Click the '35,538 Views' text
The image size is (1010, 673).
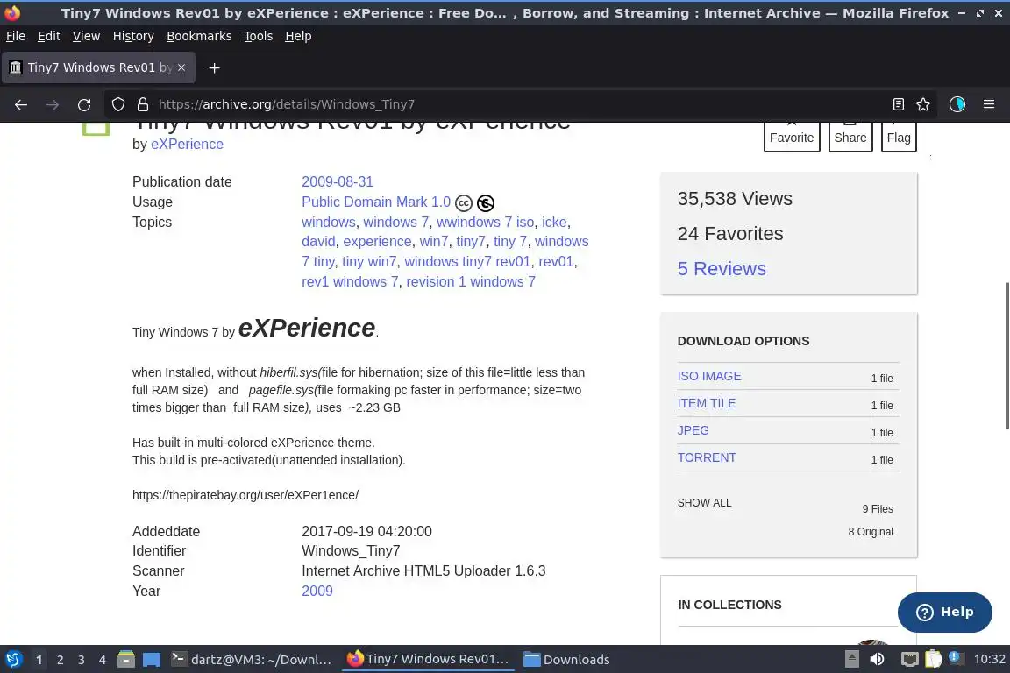point(735,198)
